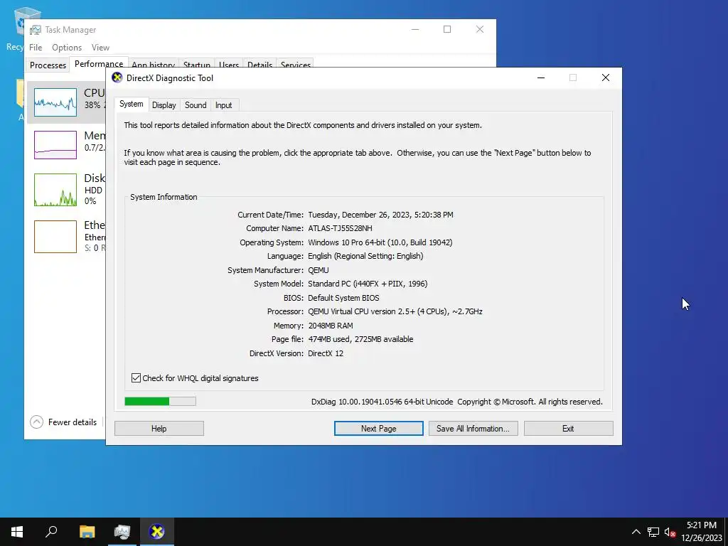728x546 pixels.
Task: Click the green DxDiag progress bar
Action: [160, 401]
